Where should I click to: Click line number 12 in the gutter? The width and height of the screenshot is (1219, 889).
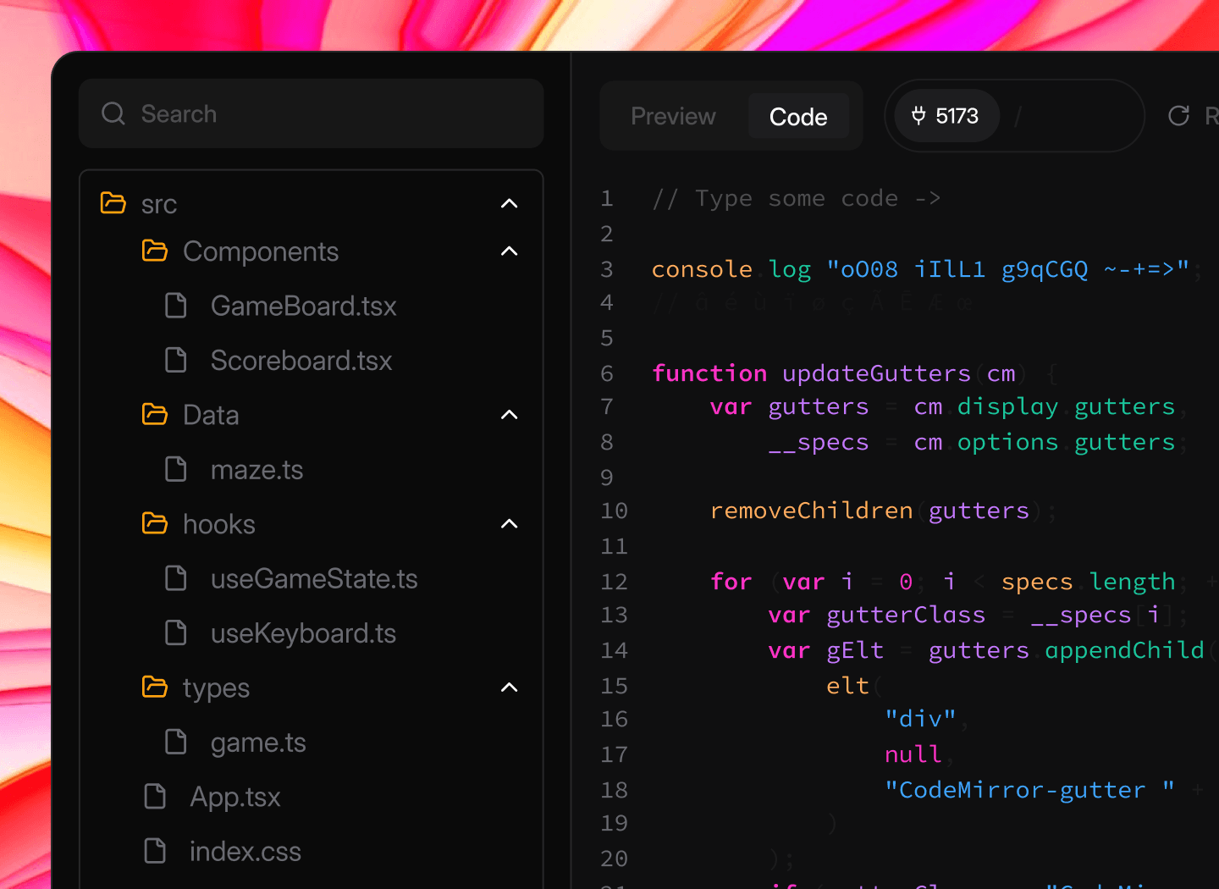[614, 582]
